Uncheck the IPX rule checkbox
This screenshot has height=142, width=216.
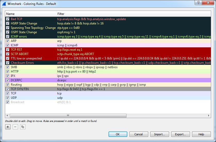click(8, 76)
